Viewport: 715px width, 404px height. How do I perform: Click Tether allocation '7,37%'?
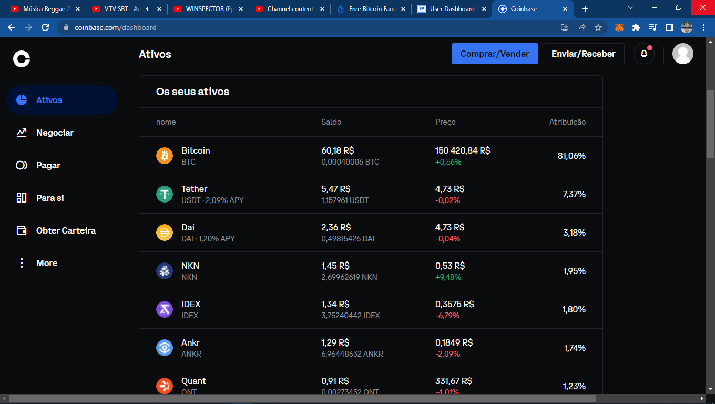click(574, 194)
